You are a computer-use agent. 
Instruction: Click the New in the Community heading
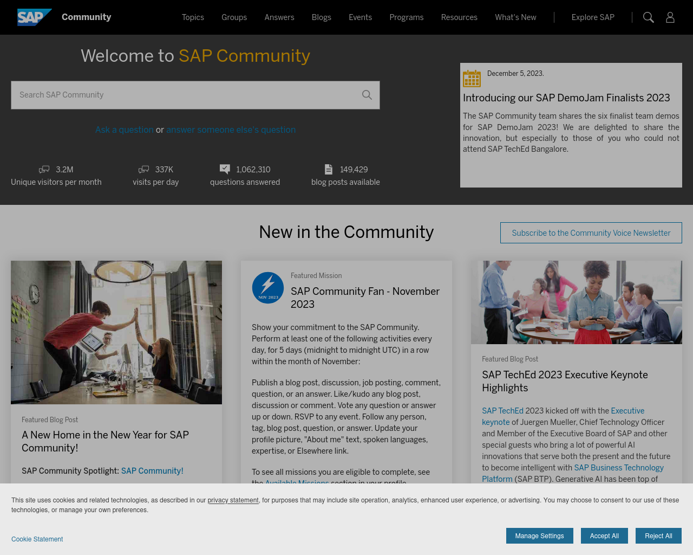click(346, 231)
